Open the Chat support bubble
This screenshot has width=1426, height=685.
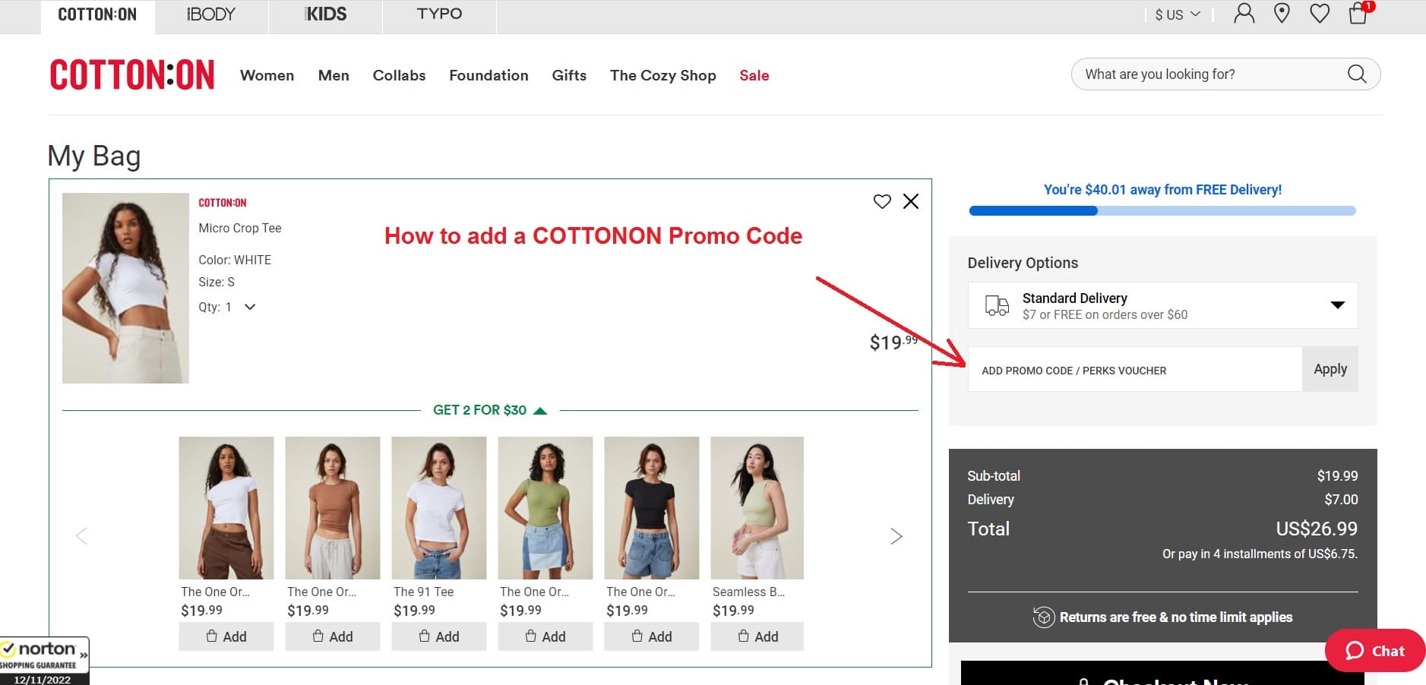(x=1375, y=651)
